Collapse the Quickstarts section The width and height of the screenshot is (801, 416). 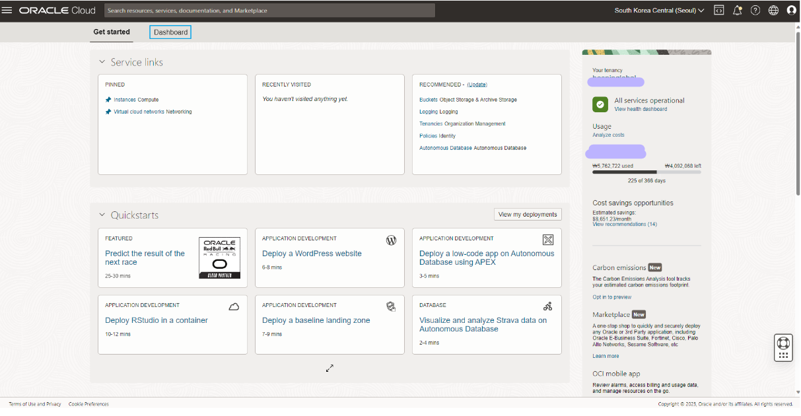point(102,215)
